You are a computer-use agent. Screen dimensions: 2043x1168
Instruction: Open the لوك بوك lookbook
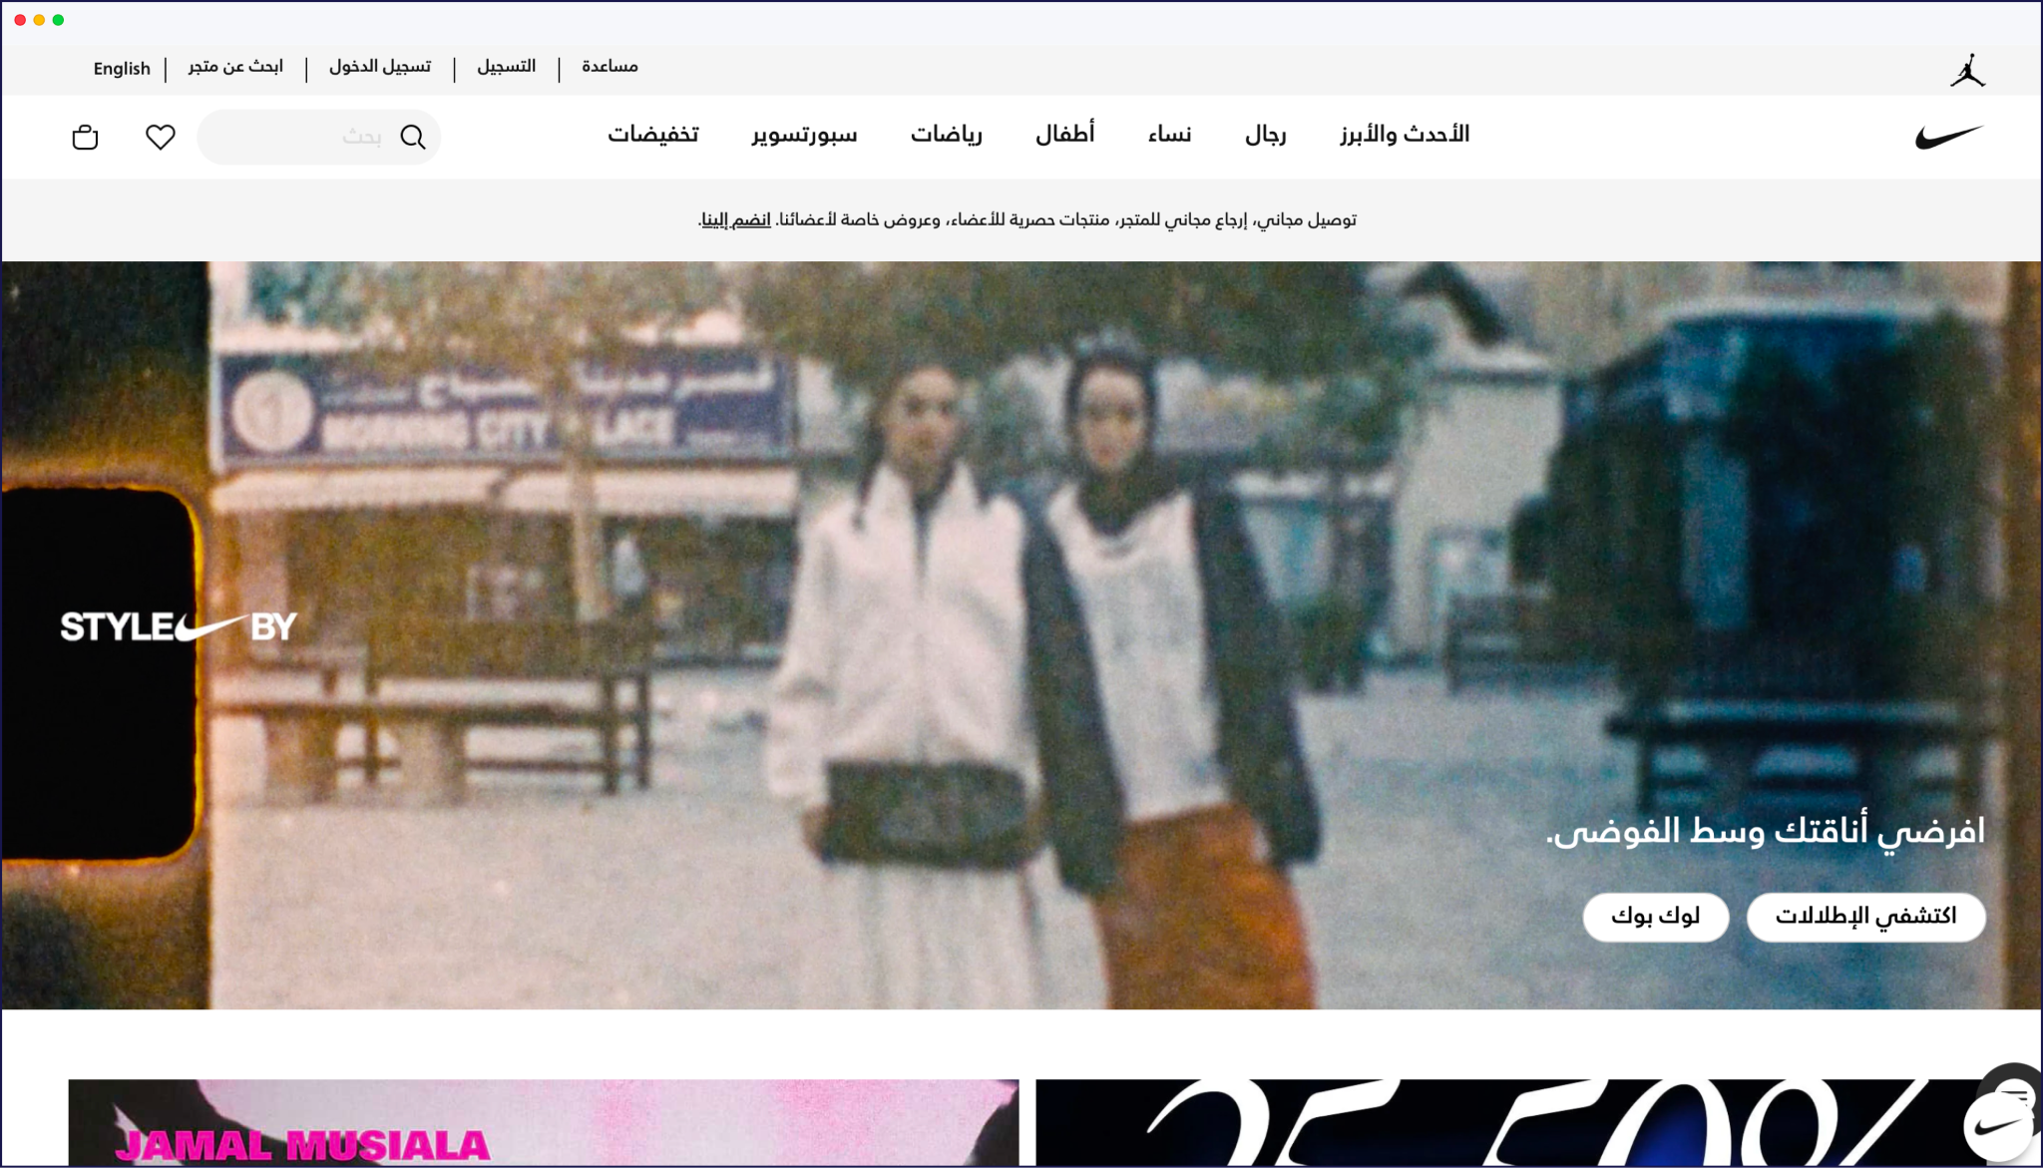1655,916
